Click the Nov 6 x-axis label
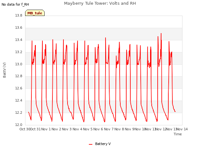Image resolution: width=201 pixels, height=150 pixels. coord(98,129)
